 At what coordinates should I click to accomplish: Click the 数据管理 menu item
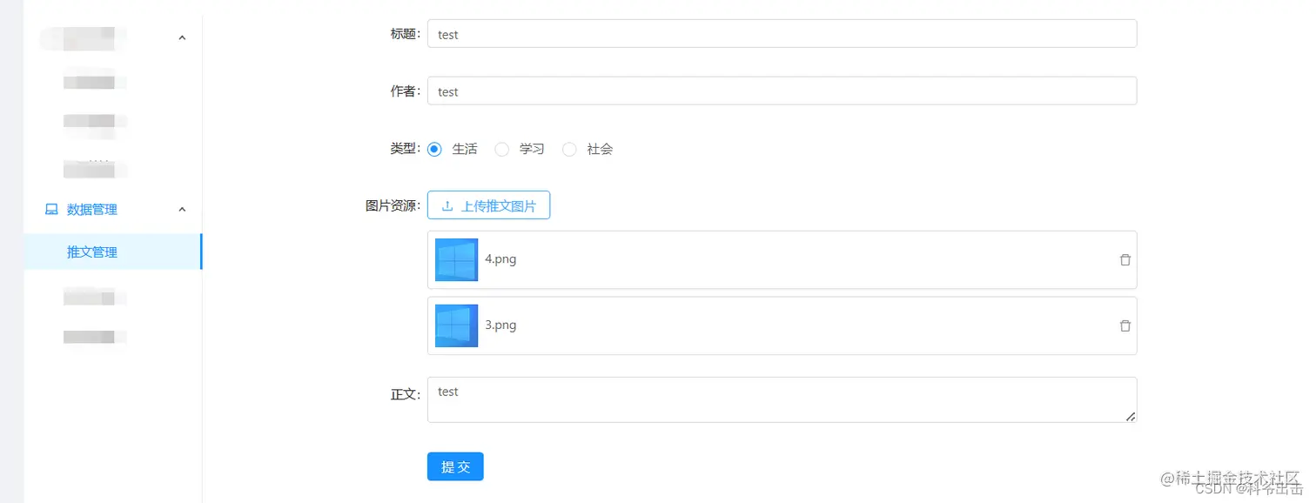pos(91,209)
